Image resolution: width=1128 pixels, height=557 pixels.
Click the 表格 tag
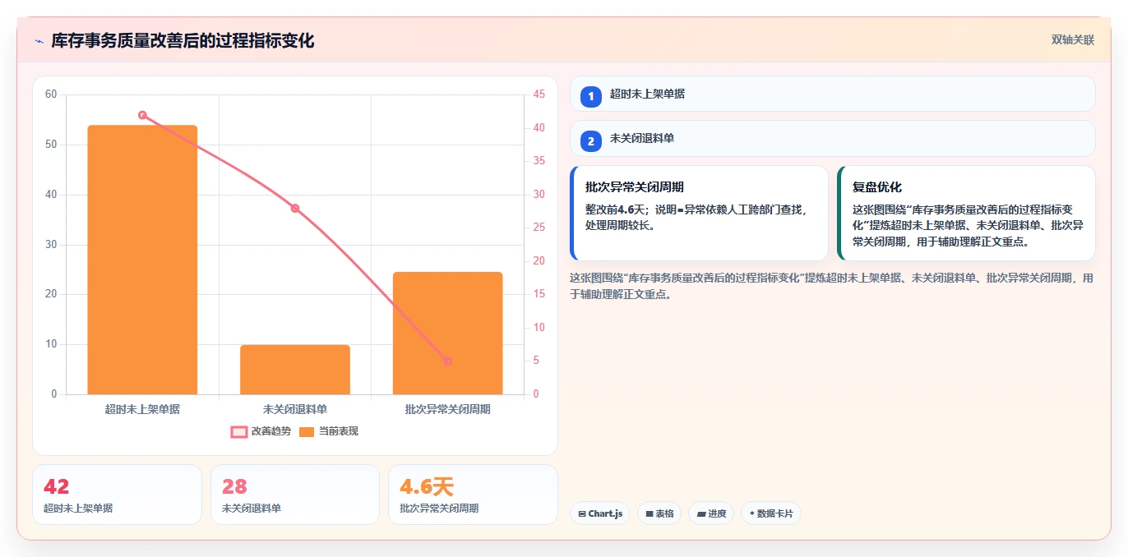(659, 513)
